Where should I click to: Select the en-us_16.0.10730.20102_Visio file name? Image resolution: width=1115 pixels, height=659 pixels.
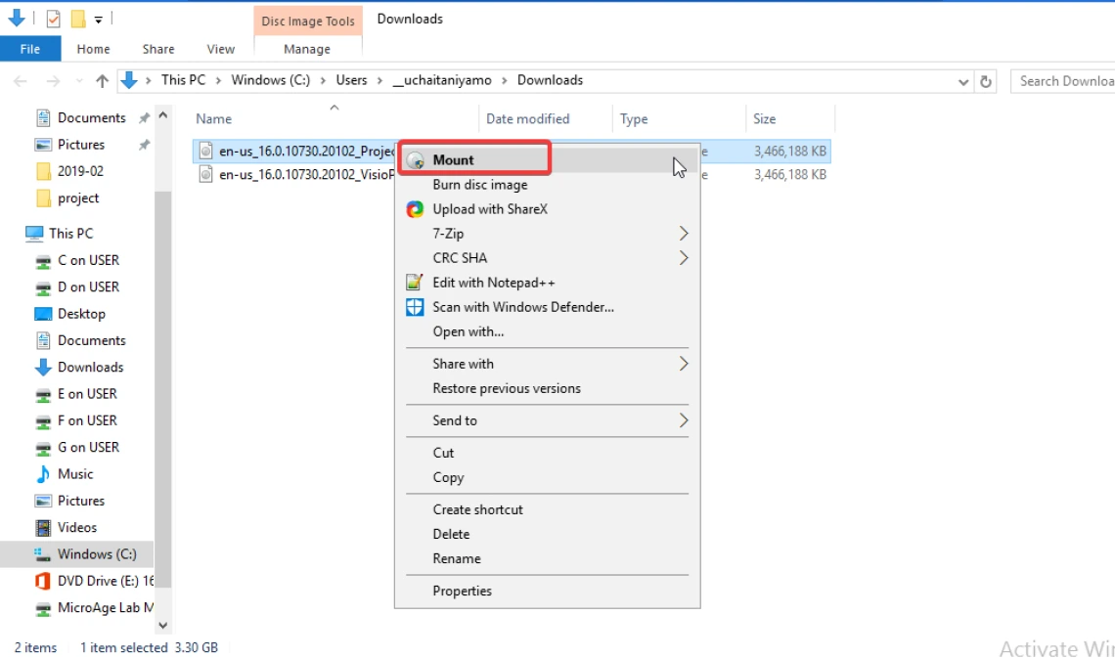pyautogui.click(x=306, y=175)
